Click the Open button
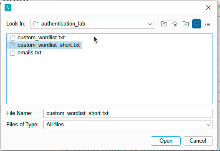220x151 pixels. pyautogui.click(x=166, y=141)
